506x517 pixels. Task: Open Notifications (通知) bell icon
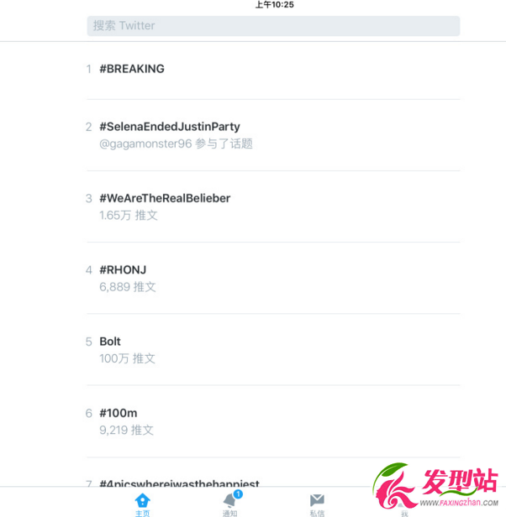(x=230, y=500)
